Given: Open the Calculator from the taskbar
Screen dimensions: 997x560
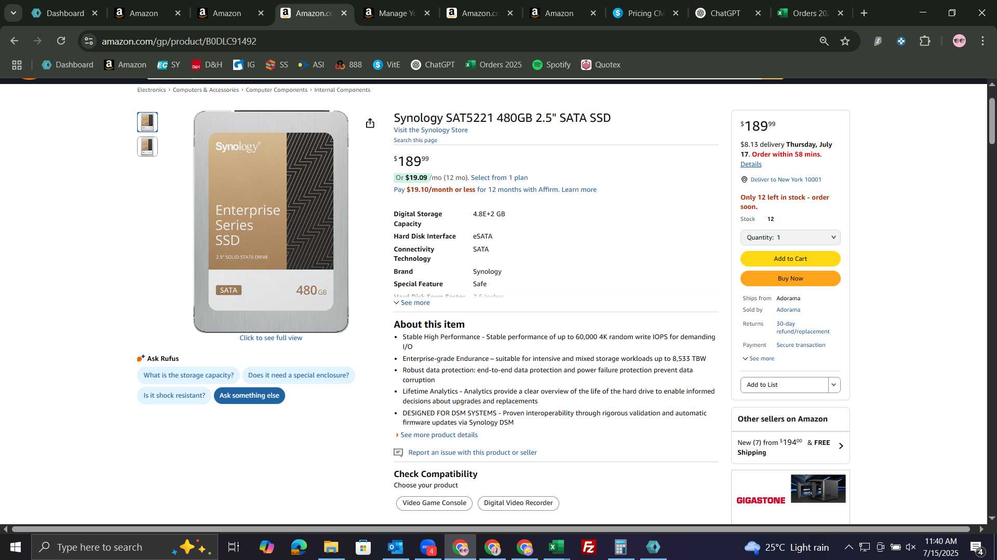Looking at the screenshot, I should click(x=621, y=547).
